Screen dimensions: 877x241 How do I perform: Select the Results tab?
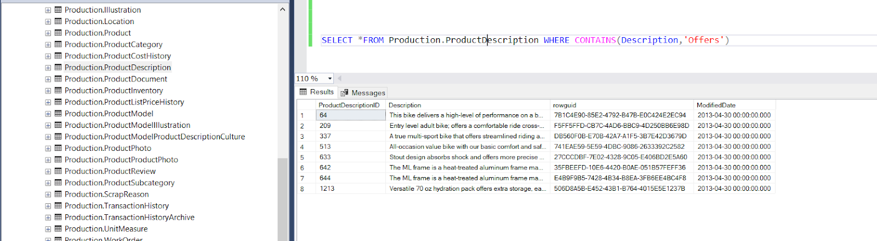click(317, 92)
